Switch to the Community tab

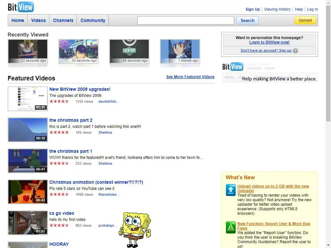93,20
